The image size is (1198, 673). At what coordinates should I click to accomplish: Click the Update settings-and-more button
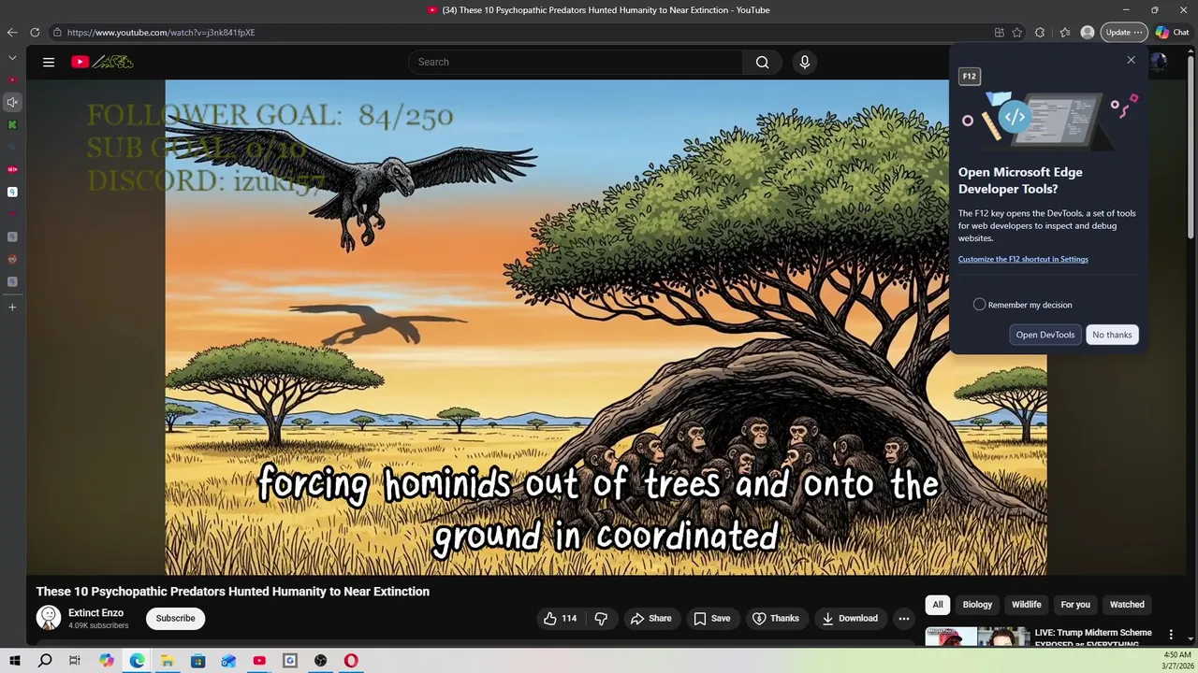(1124, 33)
